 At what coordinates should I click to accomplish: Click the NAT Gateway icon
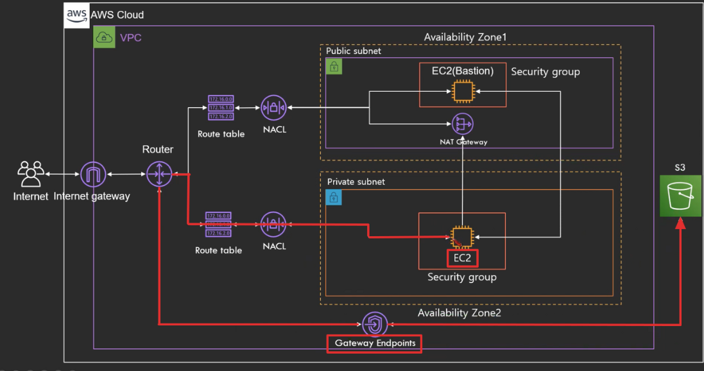point(463,123)
